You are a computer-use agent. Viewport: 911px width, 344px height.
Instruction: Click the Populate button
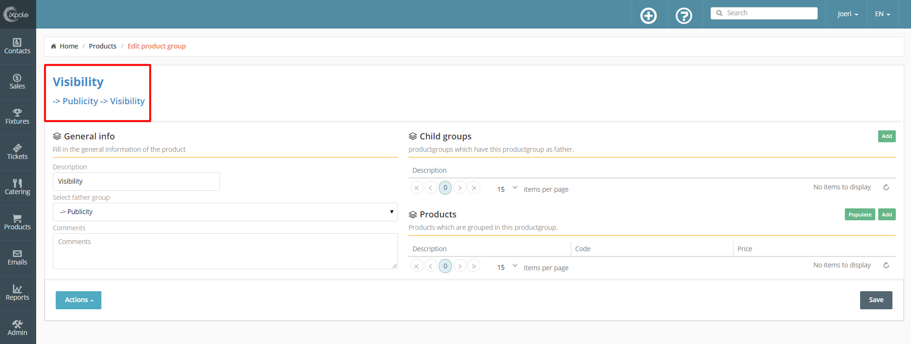click(860, 215)
